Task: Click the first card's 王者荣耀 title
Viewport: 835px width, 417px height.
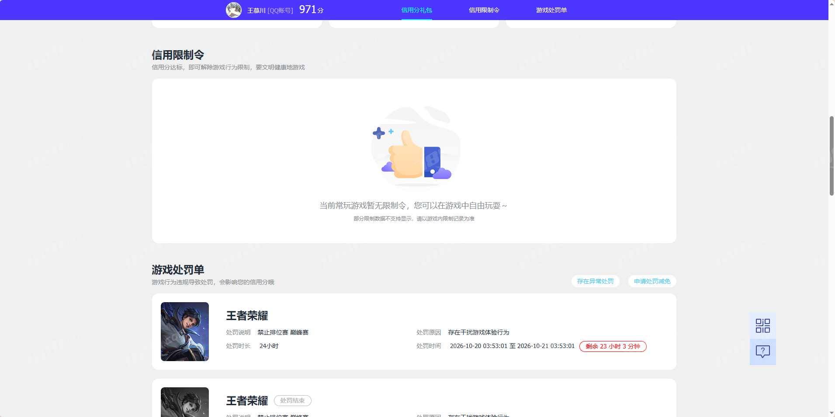Action: pos(247,315)
